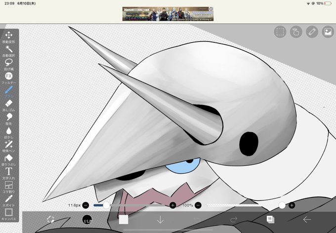Click the brush thickness slider track
336x233 pixels.
(x=131, y=205)
